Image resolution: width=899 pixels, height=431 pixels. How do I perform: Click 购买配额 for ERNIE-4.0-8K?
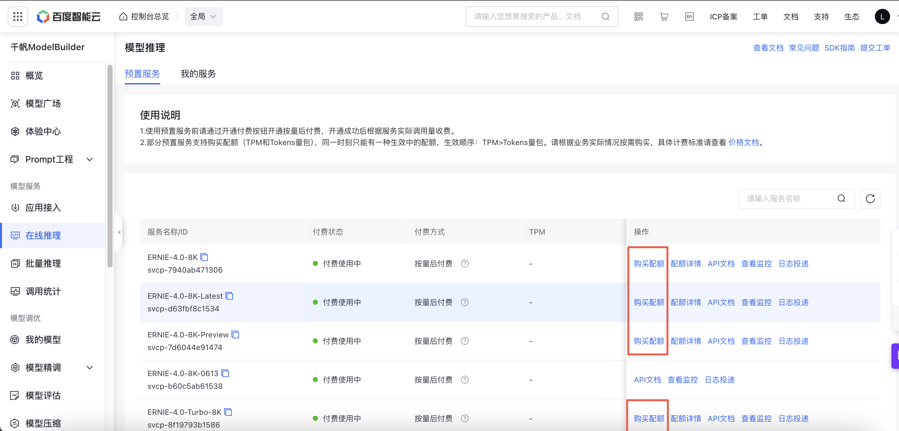pyautogui.click(x=649, y=263)
